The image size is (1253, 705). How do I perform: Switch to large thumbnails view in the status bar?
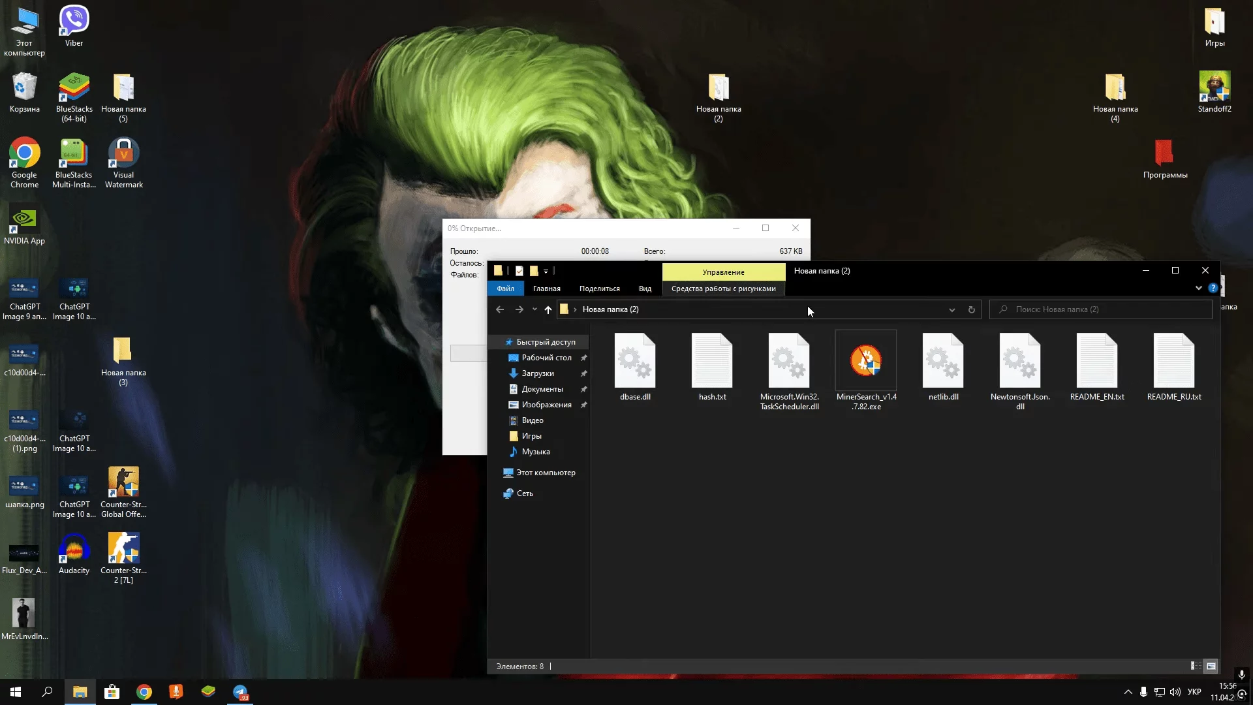pos(1211,666)
